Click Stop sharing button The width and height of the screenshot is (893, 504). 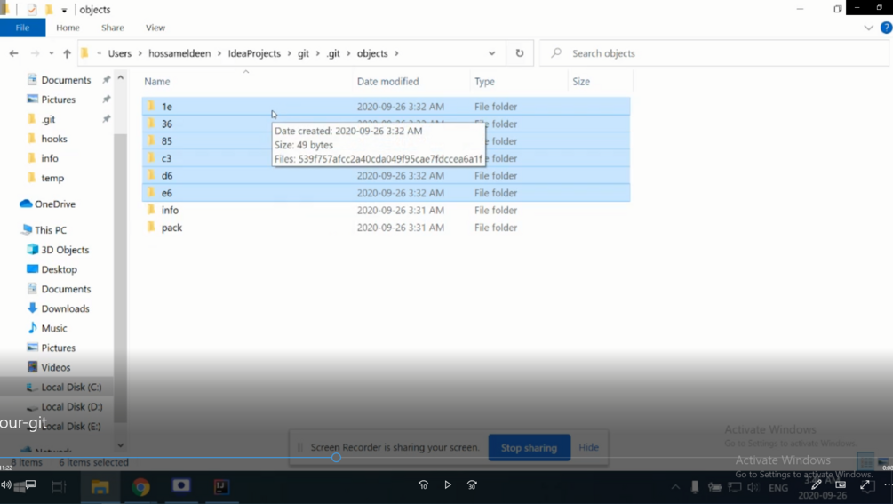pyautogui.click(x=529, y=448)
